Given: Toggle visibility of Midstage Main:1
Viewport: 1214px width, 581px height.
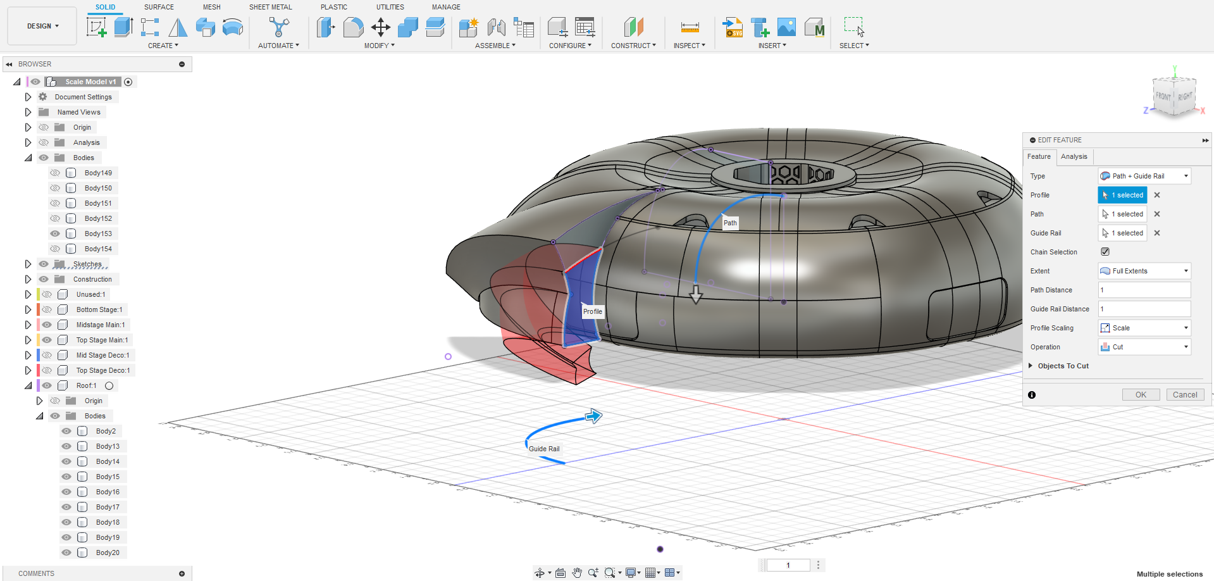Looking at the screenshot, I should [47, 325].
